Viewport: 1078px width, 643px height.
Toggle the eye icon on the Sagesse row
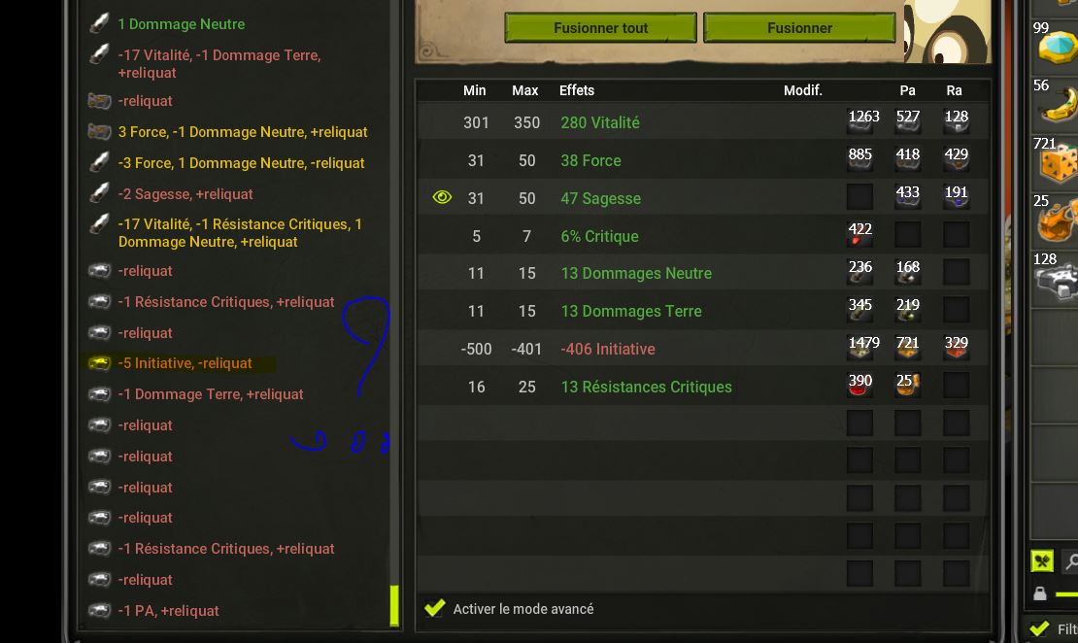pyautogui.click(x=442, y=197)
